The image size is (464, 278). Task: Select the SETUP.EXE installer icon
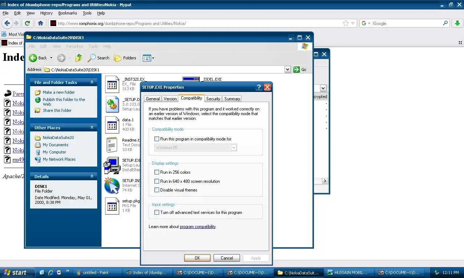pos(112,165)
